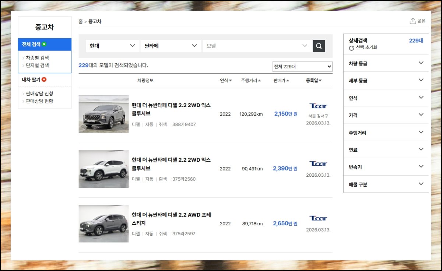Select the 전체 검색 menu
Viewport: 442px width, 271px height.
coord(45,44)
